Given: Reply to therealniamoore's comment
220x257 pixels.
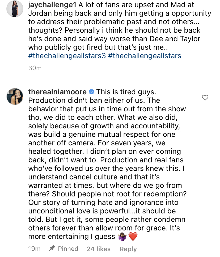Looking at the screenshot, I should click(128, 249).
